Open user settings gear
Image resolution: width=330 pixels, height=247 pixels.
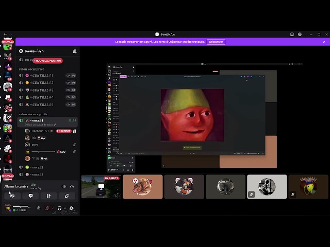72,208
